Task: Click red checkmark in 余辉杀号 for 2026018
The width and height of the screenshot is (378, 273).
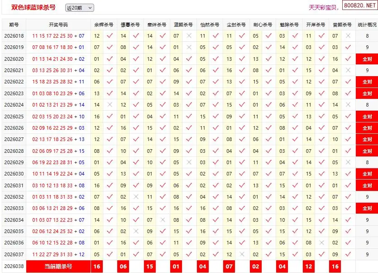Action: [x=109, y=36]
